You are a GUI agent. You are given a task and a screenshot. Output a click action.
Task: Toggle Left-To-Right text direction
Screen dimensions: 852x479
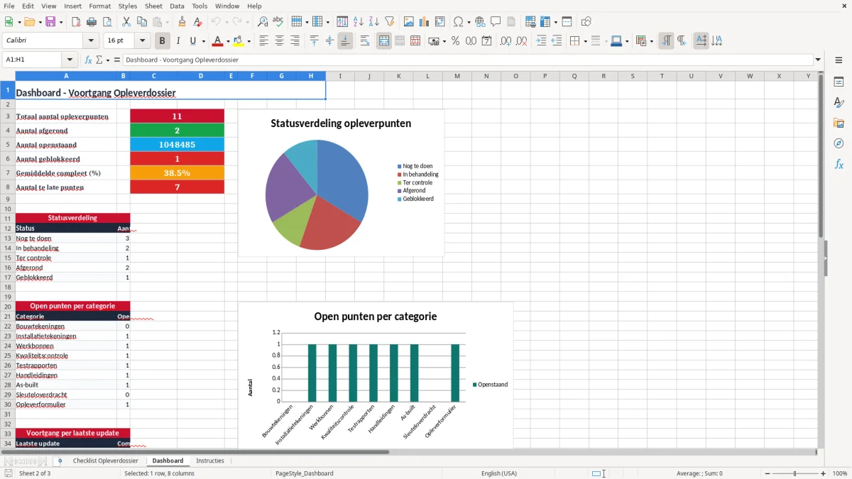pyautogui.click(x=666, y=41)
